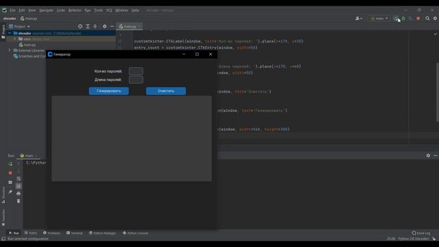Open the Python Packages tab

coord(102,233)
